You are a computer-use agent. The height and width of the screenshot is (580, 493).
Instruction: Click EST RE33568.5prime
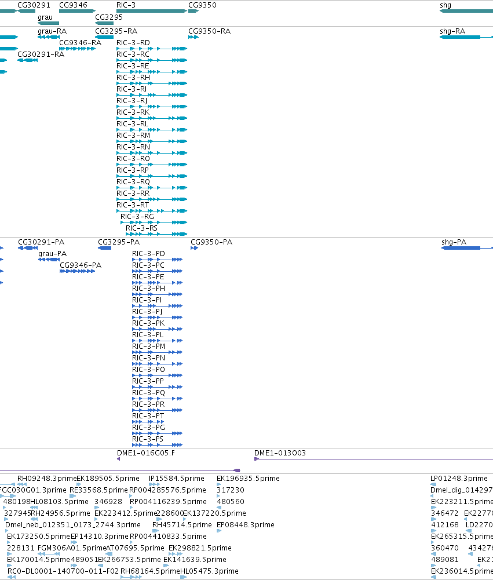(x=72, y=496)
